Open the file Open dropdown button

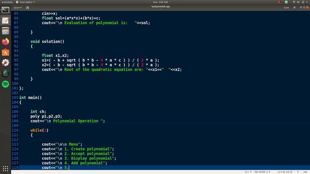point(17,8)
